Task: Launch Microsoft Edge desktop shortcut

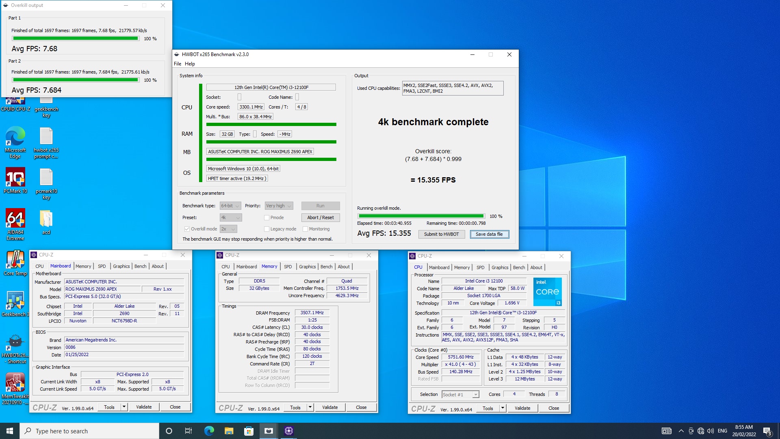Action: pyautogui.click(x=15, y=142)
